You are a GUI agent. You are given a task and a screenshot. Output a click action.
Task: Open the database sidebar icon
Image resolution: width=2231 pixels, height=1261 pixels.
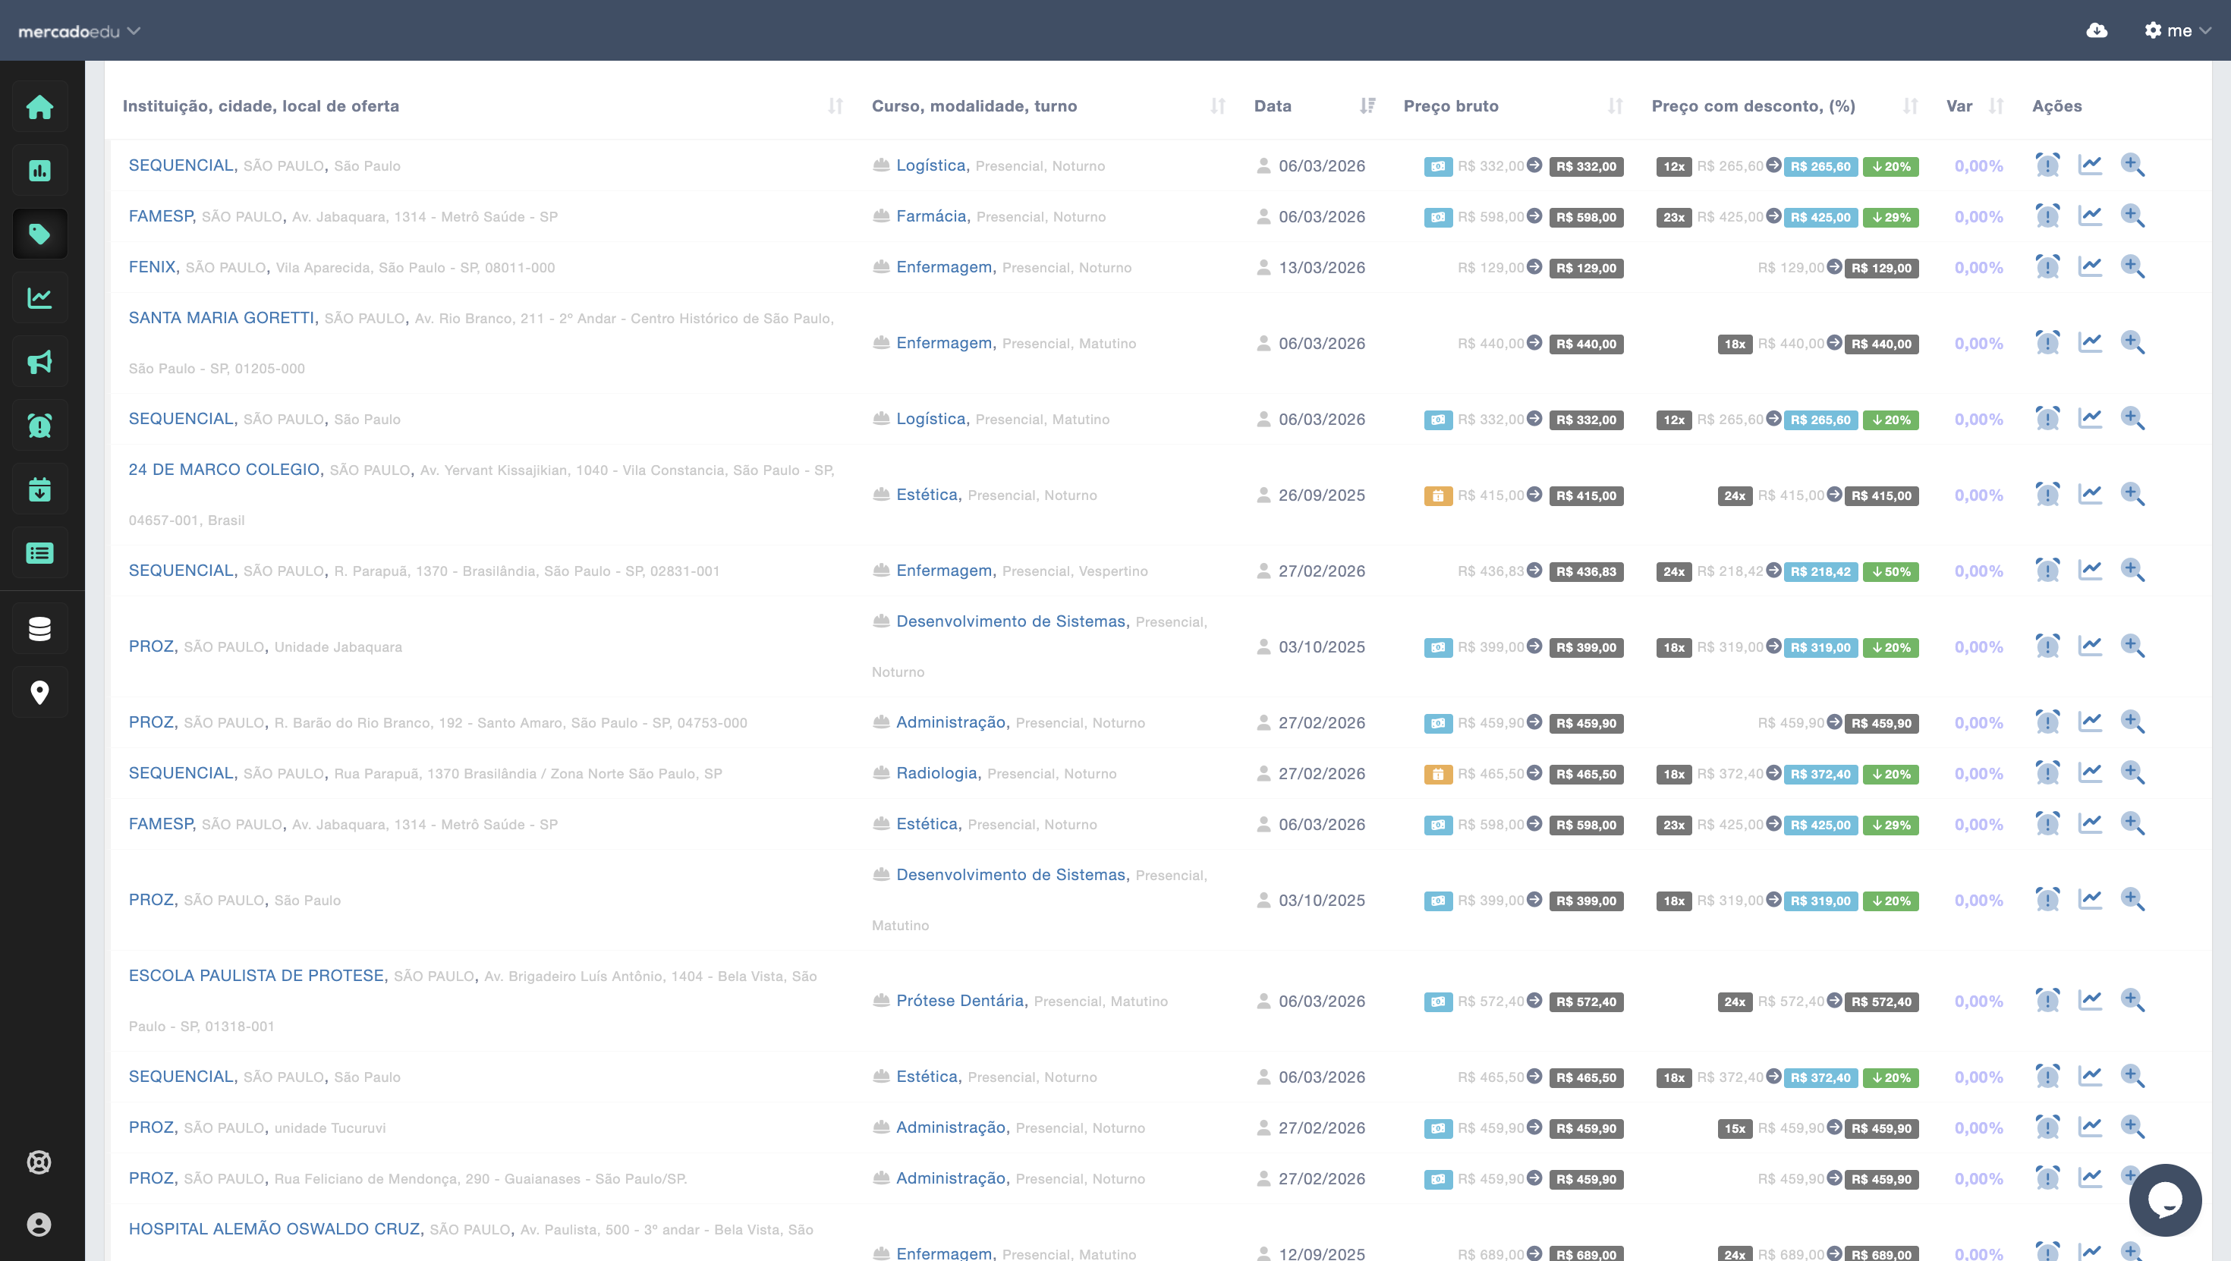(x=39, y=629)
